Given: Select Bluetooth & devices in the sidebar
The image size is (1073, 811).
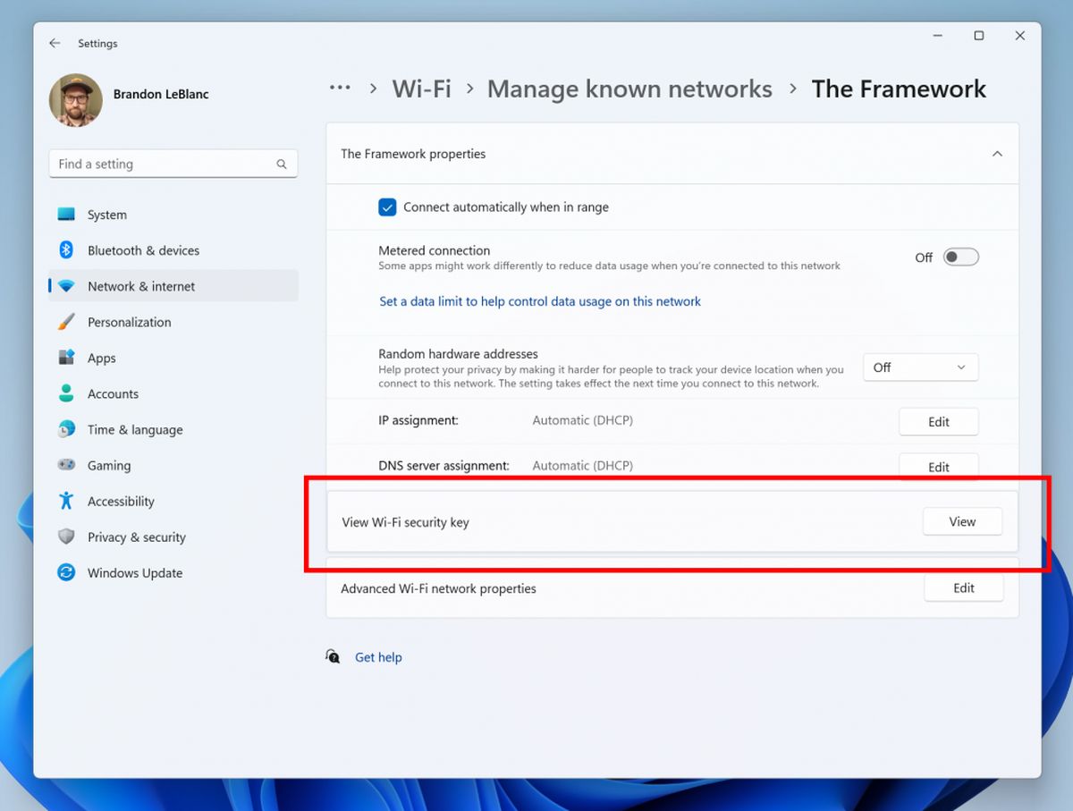Looking at the screenshot, I should [x=143, y=250].
